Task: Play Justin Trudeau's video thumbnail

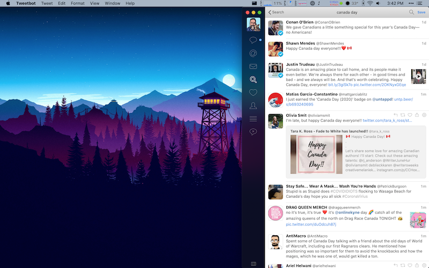Action: point(418,77)
